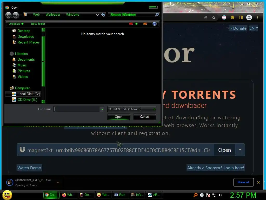
Task: Expand dropdown arrow next to webpage Open
Action: tap(240, 150)
